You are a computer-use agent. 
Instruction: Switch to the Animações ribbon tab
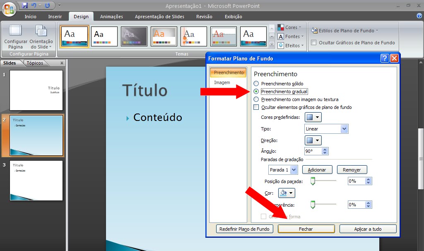(111, 17)
